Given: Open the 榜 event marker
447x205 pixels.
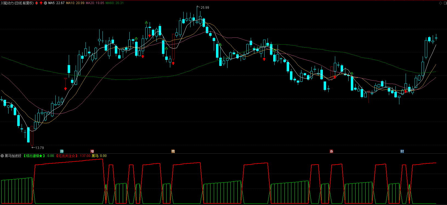Looking at the screenshot, I should [x=173, y=151].
